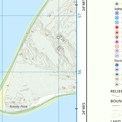Click the Safety legend subheading

coord(118,9)
